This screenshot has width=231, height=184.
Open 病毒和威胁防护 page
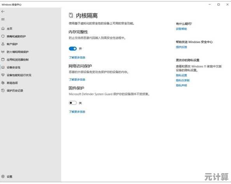click(x=16, y=36)
